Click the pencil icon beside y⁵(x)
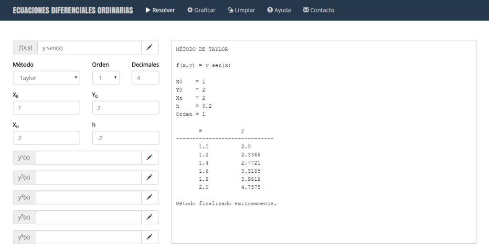The height and width of the screenshot is (249, 489). coord(150,217)
